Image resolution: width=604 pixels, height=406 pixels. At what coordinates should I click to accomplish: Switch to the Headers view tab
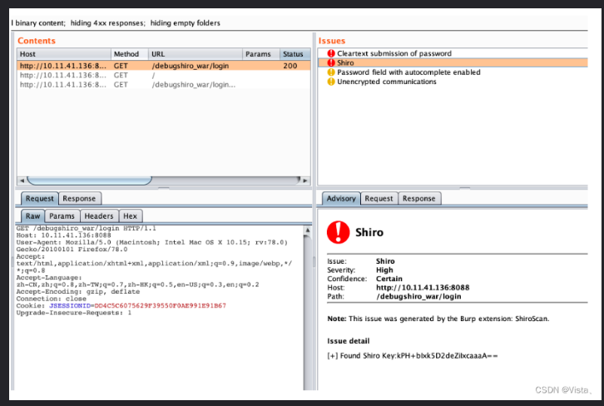[x=99, y=216]
